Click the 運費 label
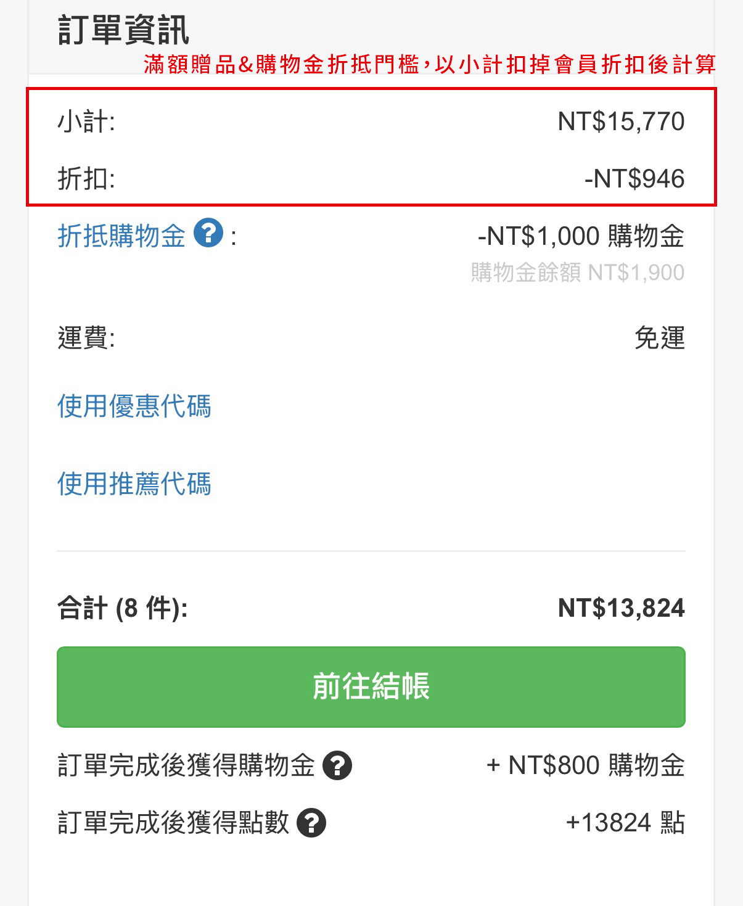 [86, 338]
